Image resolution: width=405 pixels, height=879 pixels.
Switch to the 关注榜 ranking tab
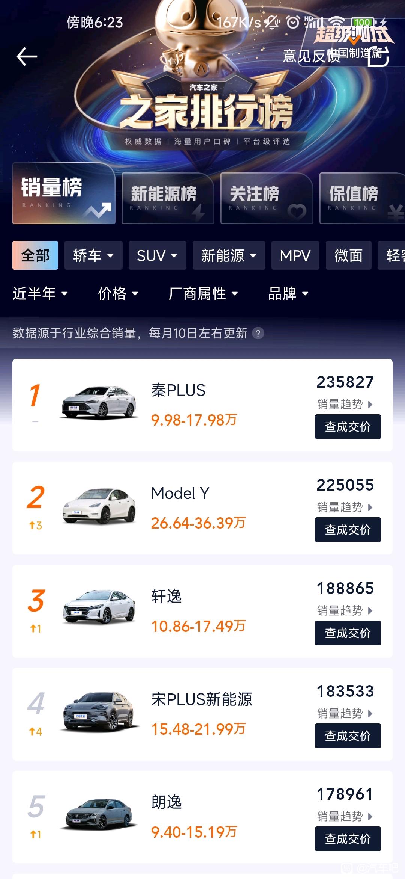[x=267, y=198]
